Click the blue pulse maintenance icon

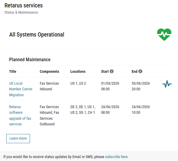(x=167, y=84)
